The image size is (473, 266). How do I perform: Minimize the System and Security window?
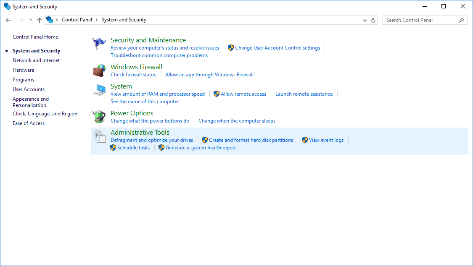click(425, 6)
